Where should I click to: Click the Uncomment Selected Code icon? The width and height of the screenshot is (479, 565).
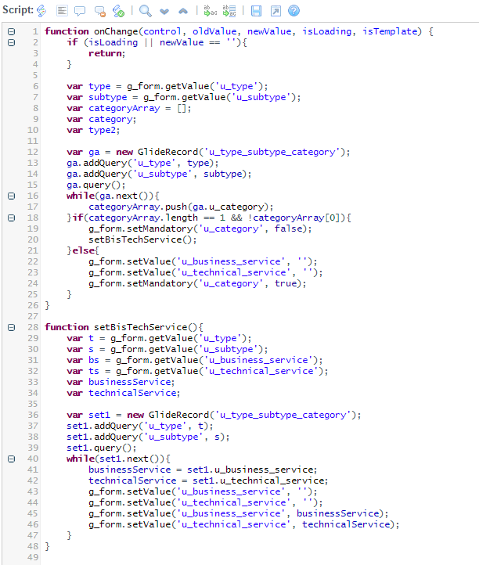(100, 12)
